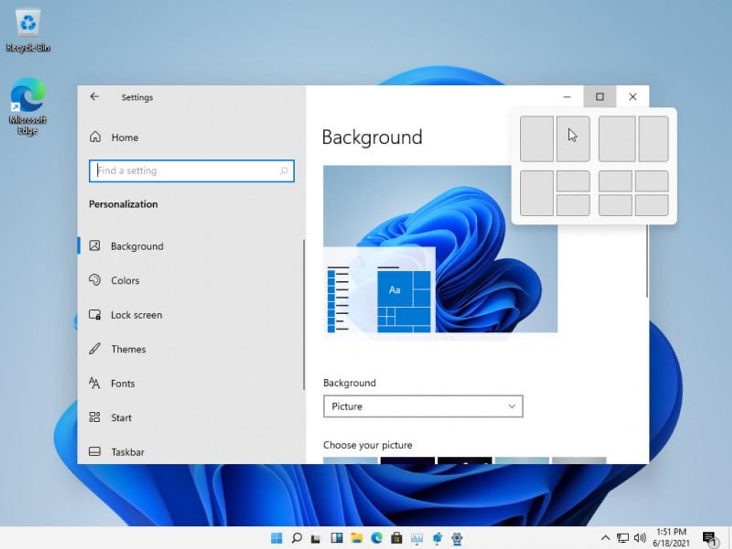Snap window to right half of two-column layout
The image size is (732, 549).
(x=573, y=139)
